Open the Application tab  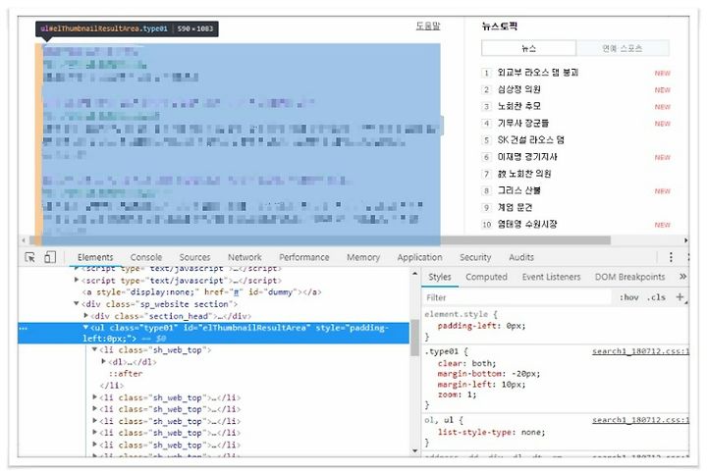[419, 257]
